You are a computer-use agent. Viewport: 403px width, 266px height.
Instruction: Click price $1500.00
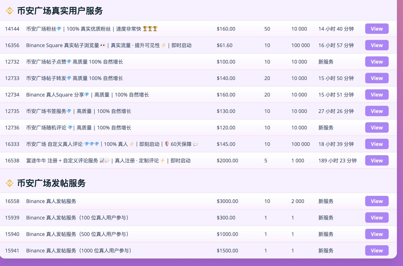[227, 251]
